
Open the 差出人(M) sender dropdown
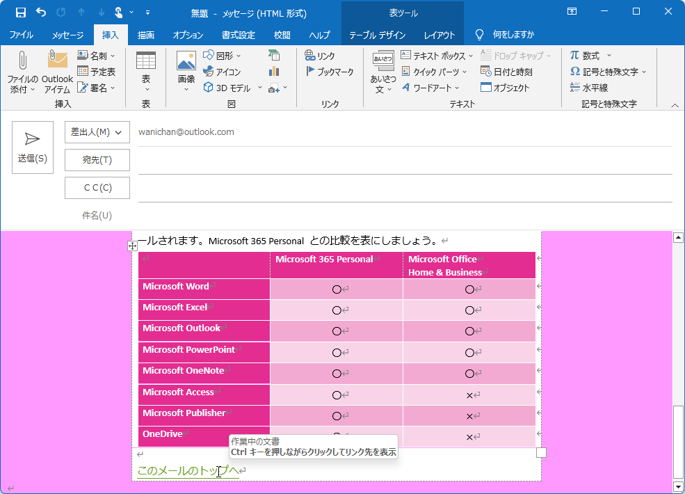(97, 132)
